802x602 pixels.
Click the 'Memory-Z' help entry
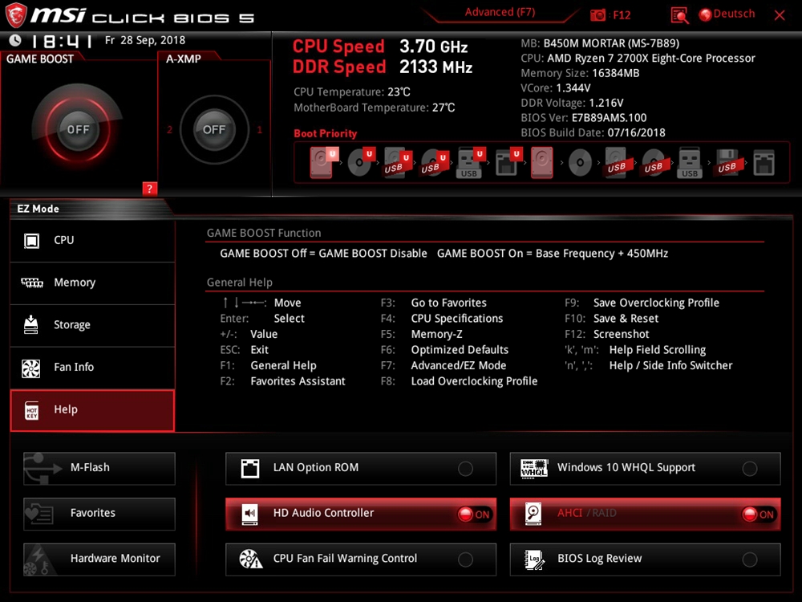(437, 334)
